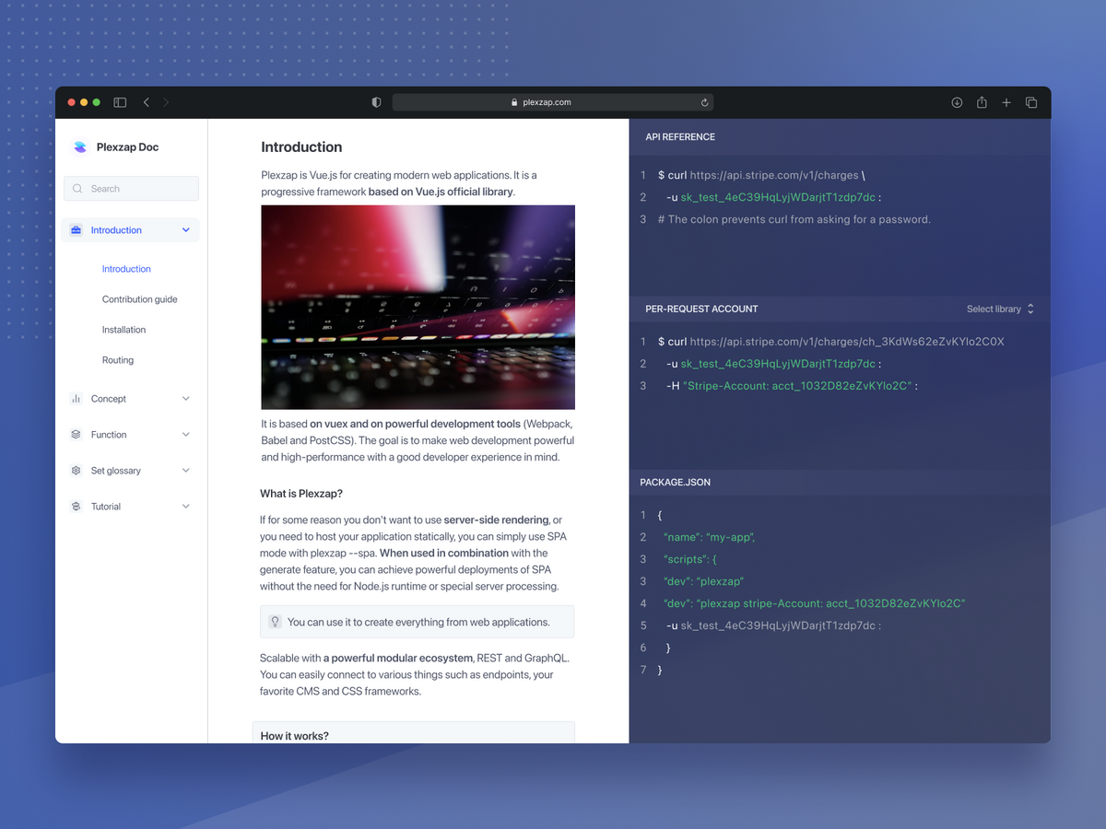Click the "name": "my-app" code line

click(709, 537)
